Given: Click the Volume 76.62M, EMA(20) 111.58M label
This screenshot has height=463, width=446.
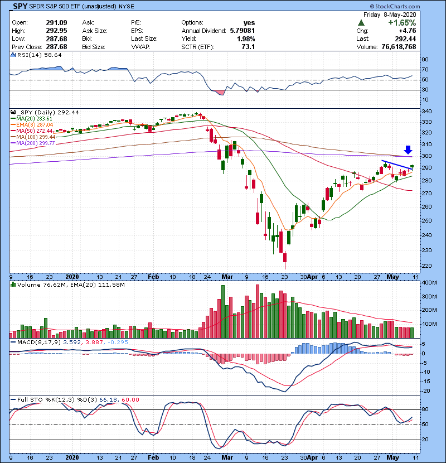Looking at the screenshot, I should 71,284.
